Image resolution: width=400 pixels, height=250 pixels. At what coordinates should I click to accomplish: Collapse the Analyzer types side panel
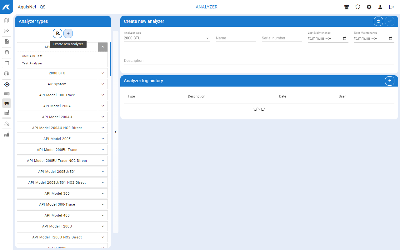(x=116, y=132)
